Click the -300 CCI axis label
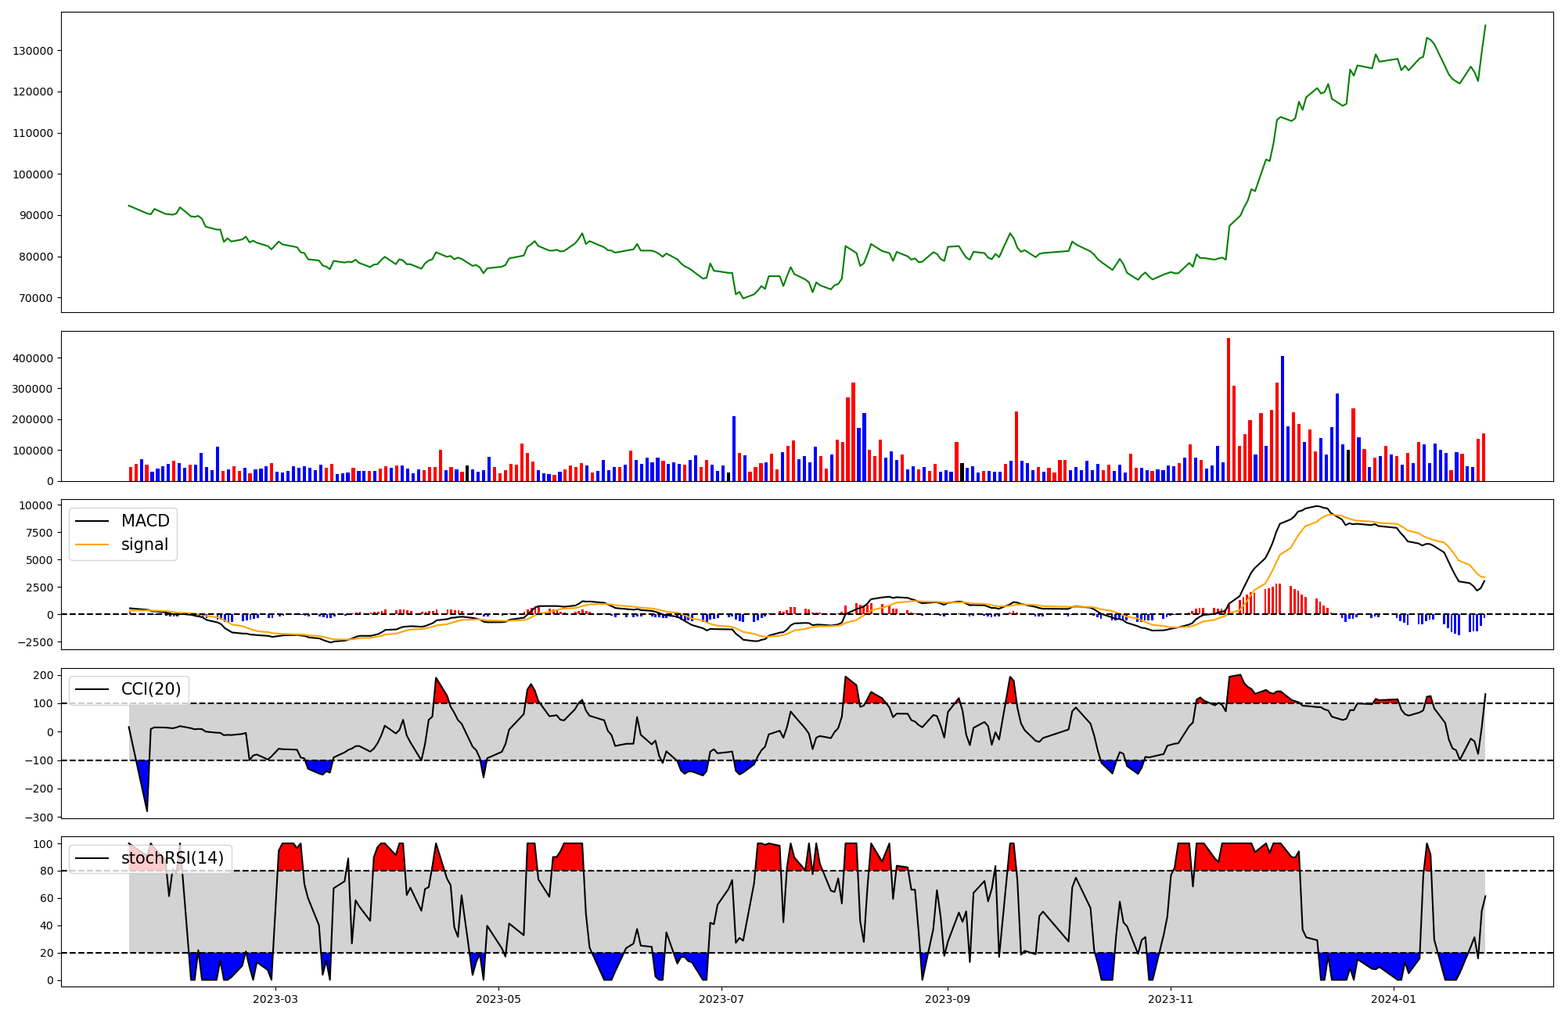This screenshot has width=1565, height=1017. tap(39, 818)
